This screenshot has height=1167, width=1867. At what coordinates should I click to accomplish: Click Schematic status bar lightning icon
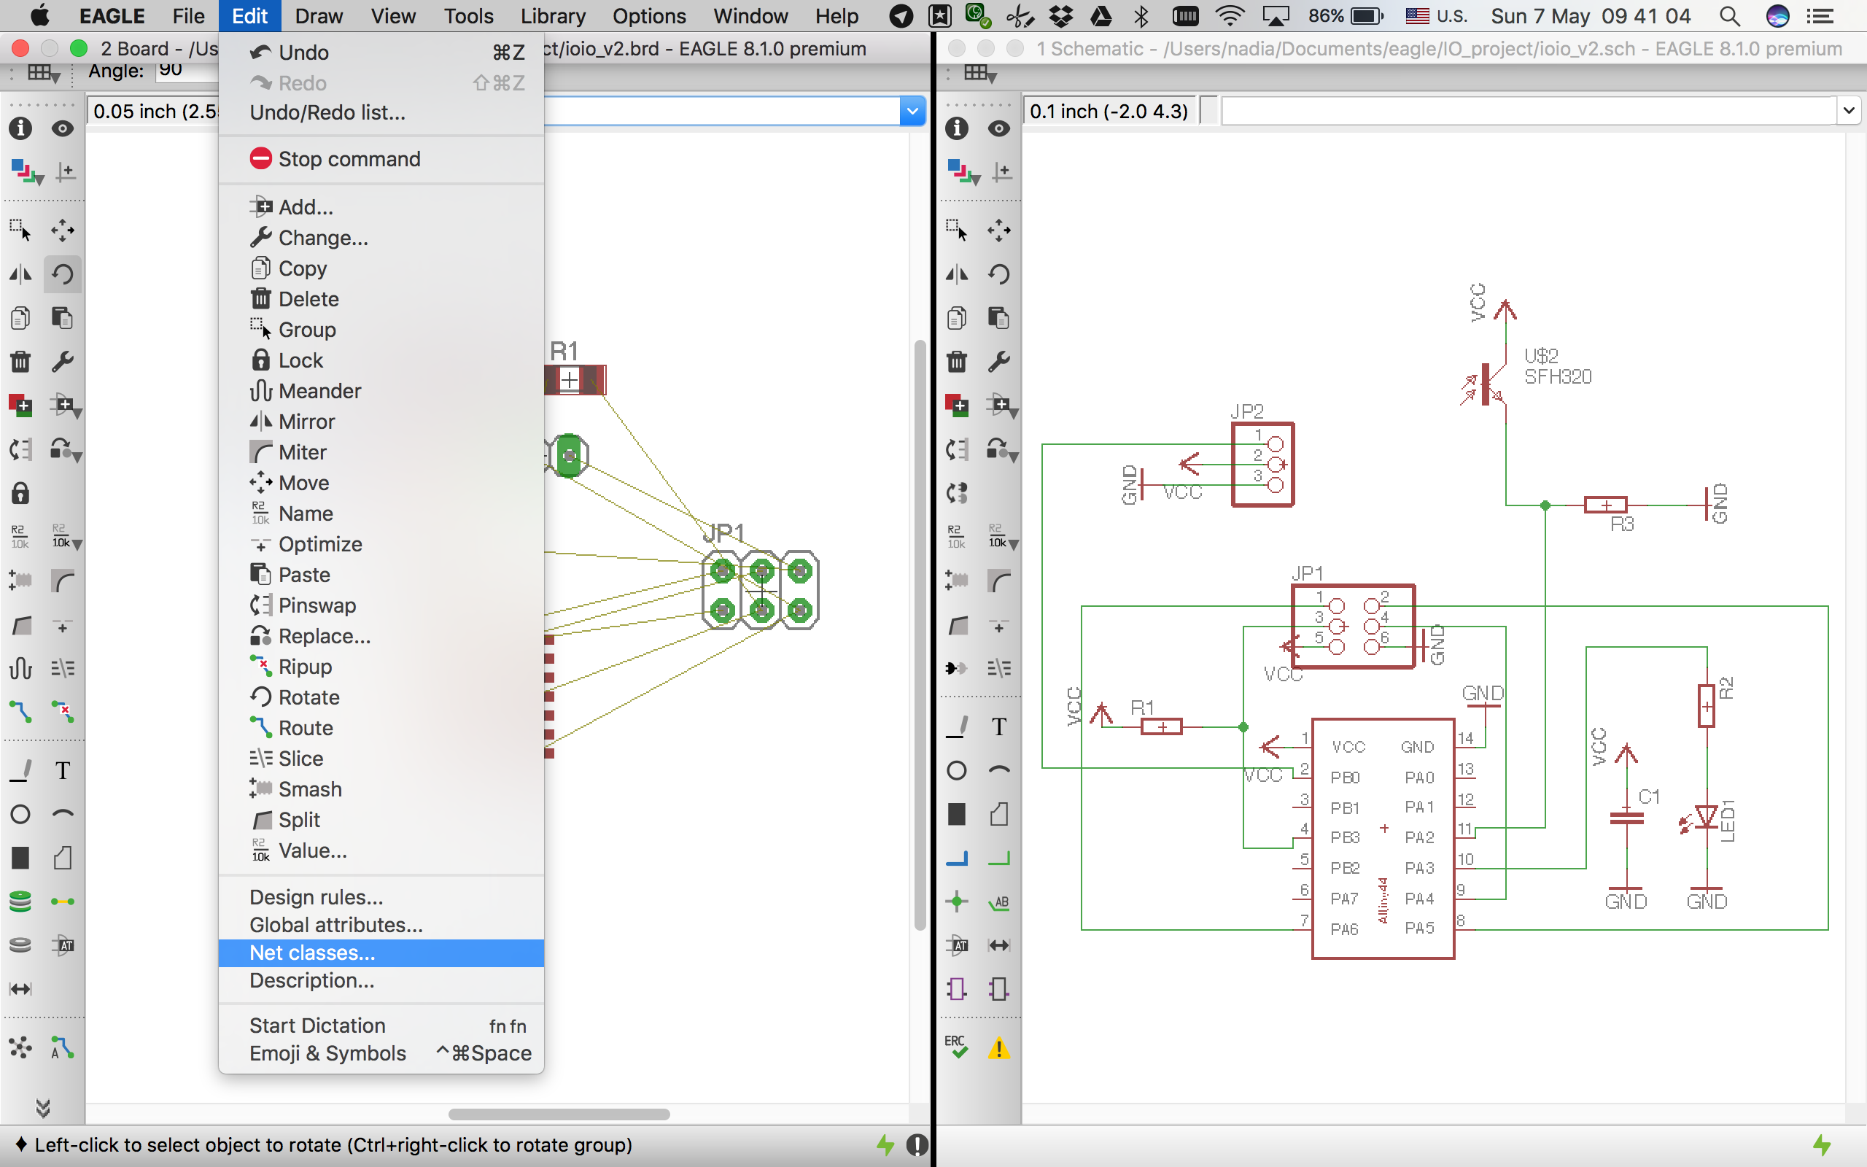coord(1823,1144)
